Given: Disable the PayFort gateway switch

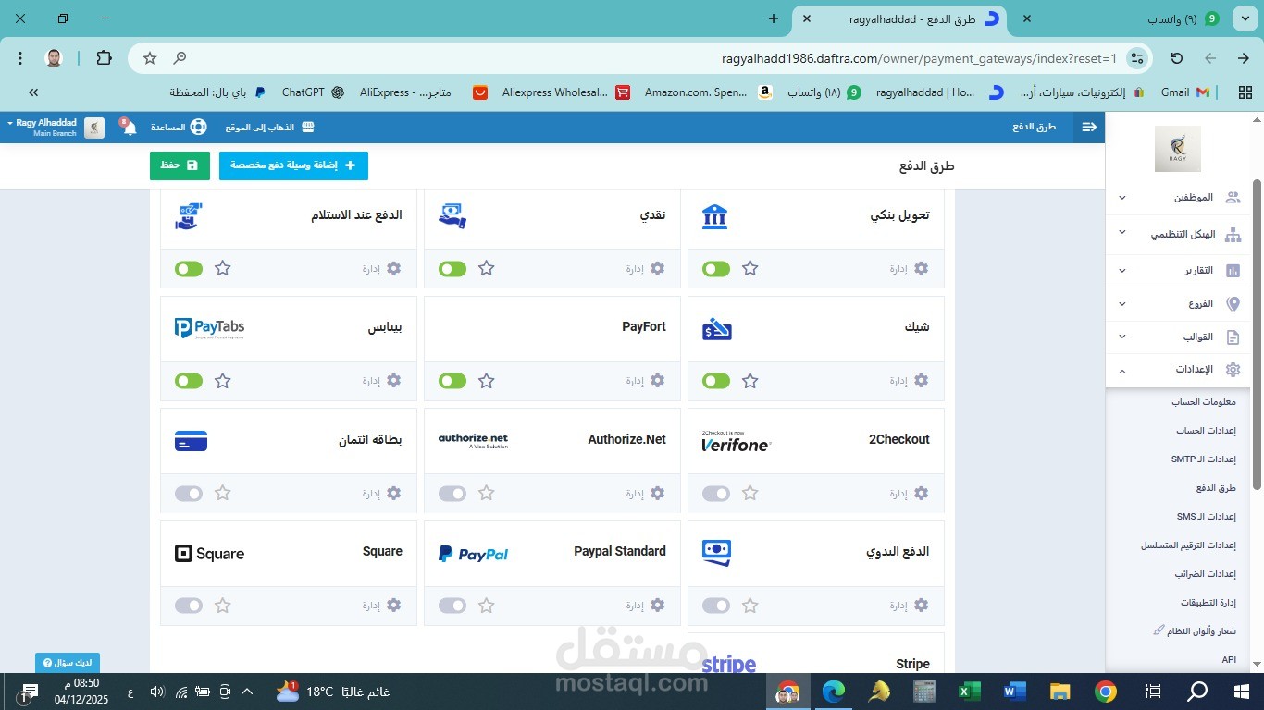Looking at the screenshot, I should tap(452, 381).
